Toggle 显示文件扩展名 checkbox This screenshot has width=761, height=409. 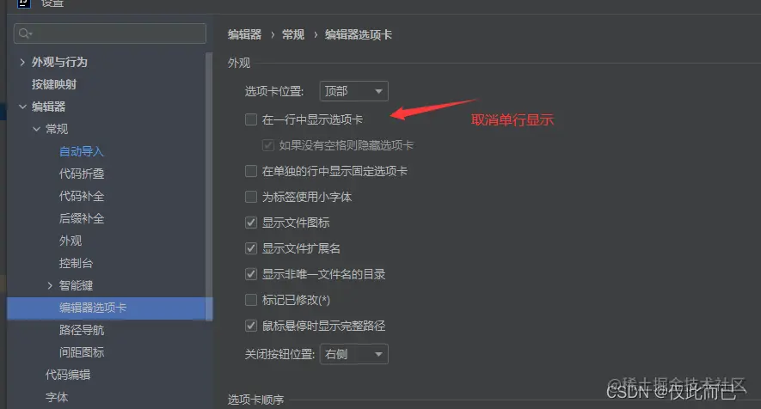coord(251,248)
